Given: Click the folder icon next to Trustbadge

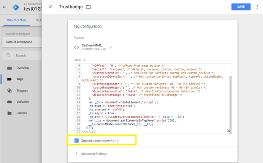Looking at the screenshot, I should pyautogui.click(x=89, y=7).
